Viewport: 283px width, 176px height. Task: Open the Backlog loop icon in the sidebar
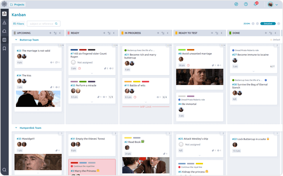[x=4, y=31]
